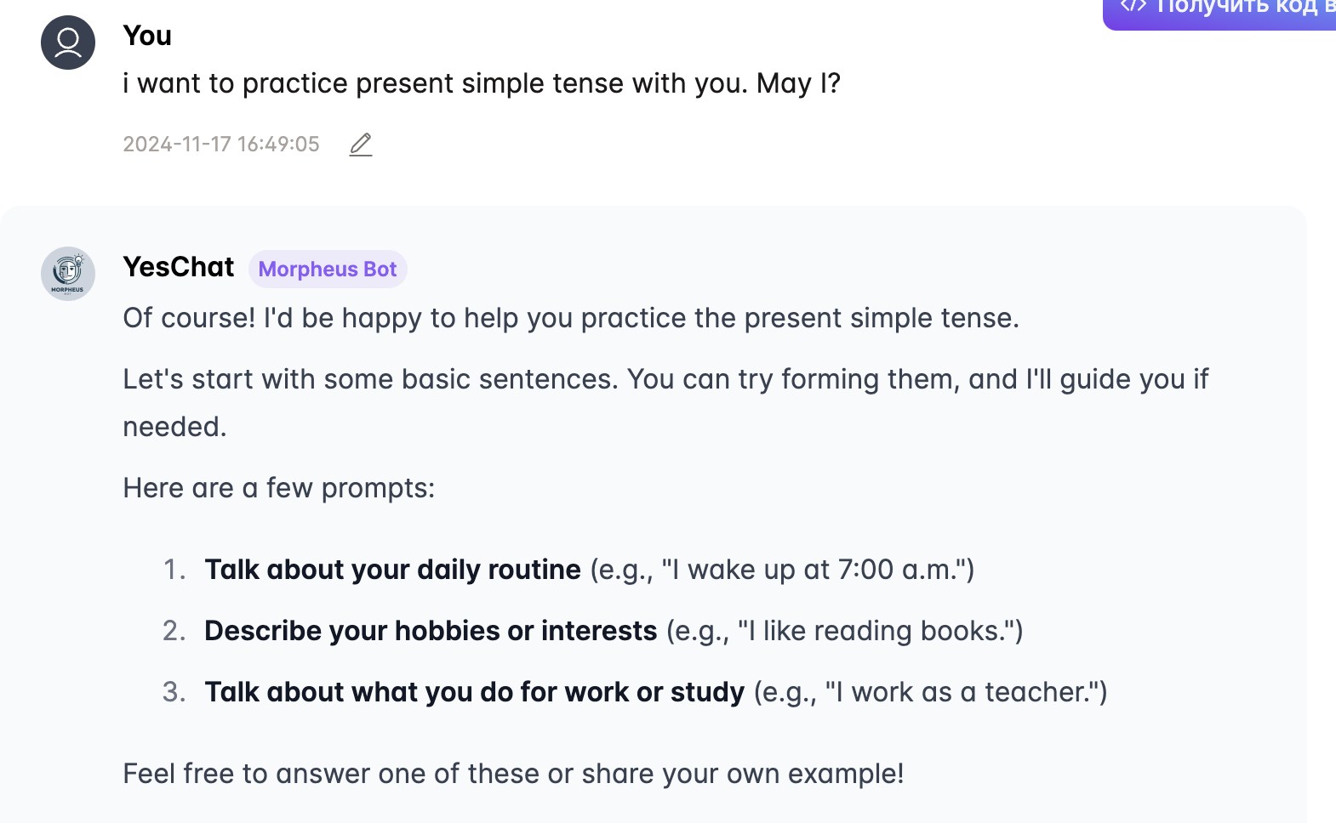
Task: Select the Morpheus Bot badge
Action: pos(328,270)
